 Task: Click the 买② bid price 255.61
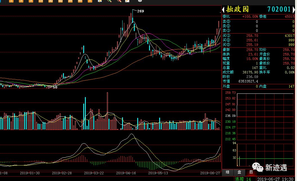coord(252,40)
